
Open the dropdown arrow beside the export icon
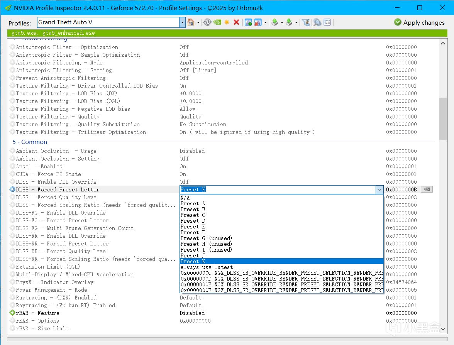[282, 23]
